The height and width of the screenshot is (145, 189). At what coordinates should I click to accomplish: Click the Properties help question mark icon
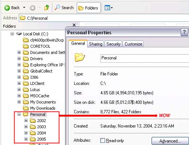click(x=184, y=32)
